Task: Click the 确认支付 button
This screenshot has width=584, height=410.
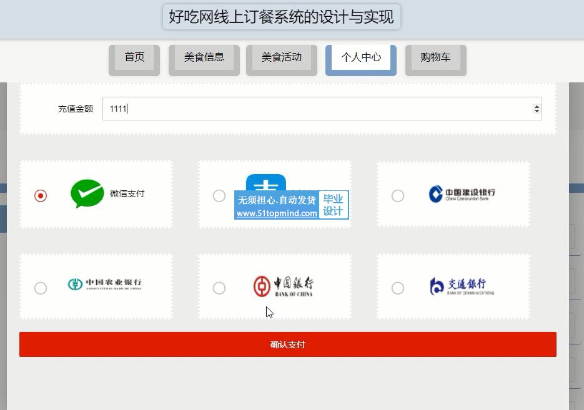Action: [288, 344]
